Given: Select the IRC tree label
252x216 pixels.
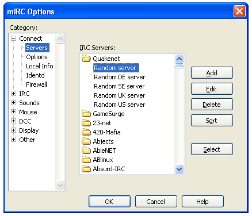Looking at the screenshot, I should click(x=24, y=94).
